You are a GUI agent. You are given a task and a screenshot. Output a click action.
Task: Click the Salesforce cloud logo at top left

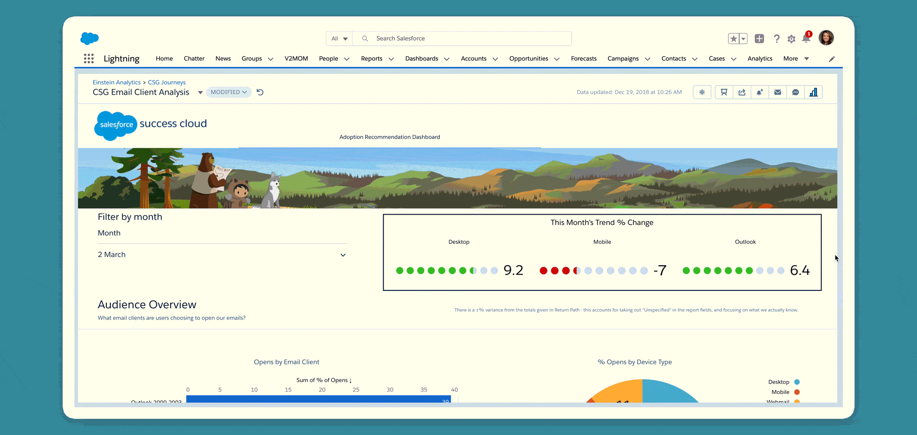pyautogui.click(x=90, y=38)
